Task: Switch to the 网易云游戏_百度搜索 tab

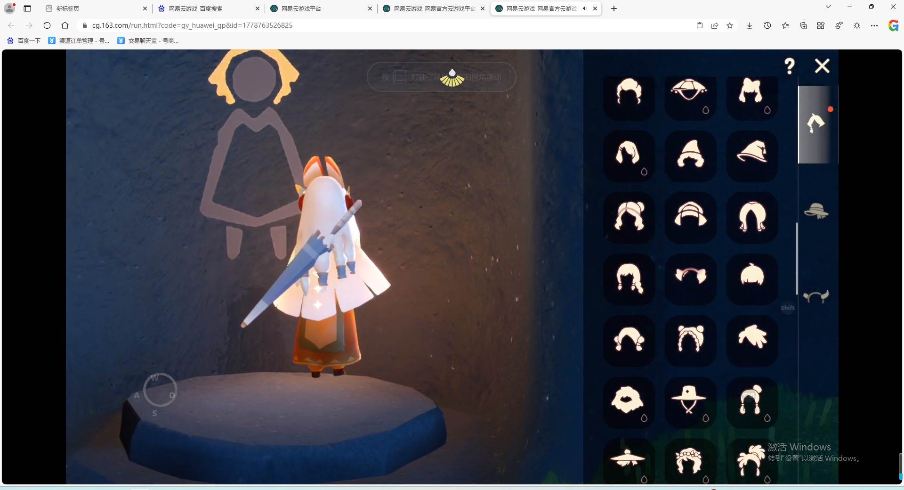Action: pos(208,8)
